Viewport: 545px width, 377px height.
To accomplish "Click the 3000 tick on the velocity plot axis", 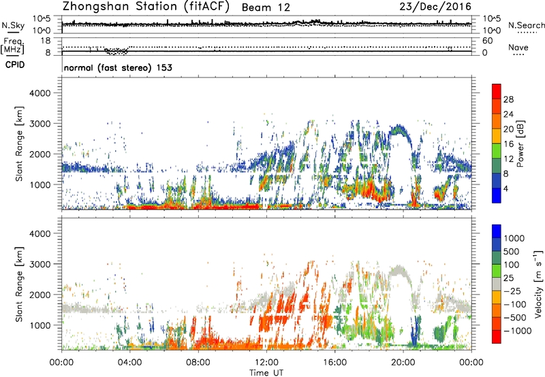I will [40, 264].
